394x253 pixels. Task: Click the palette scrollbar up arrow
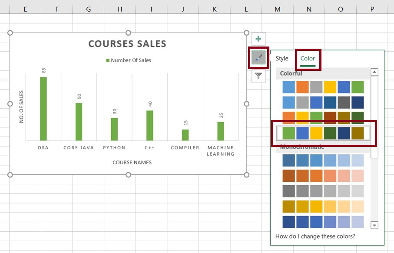point(374,72)
